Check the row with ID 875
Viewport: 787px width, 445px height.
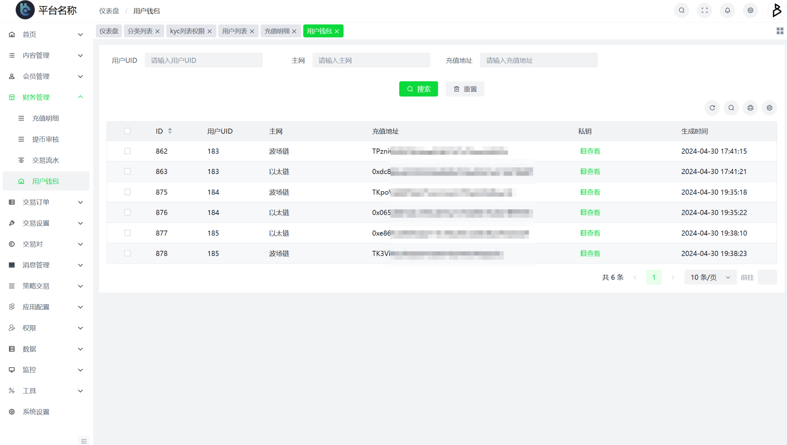pos(128,192)
